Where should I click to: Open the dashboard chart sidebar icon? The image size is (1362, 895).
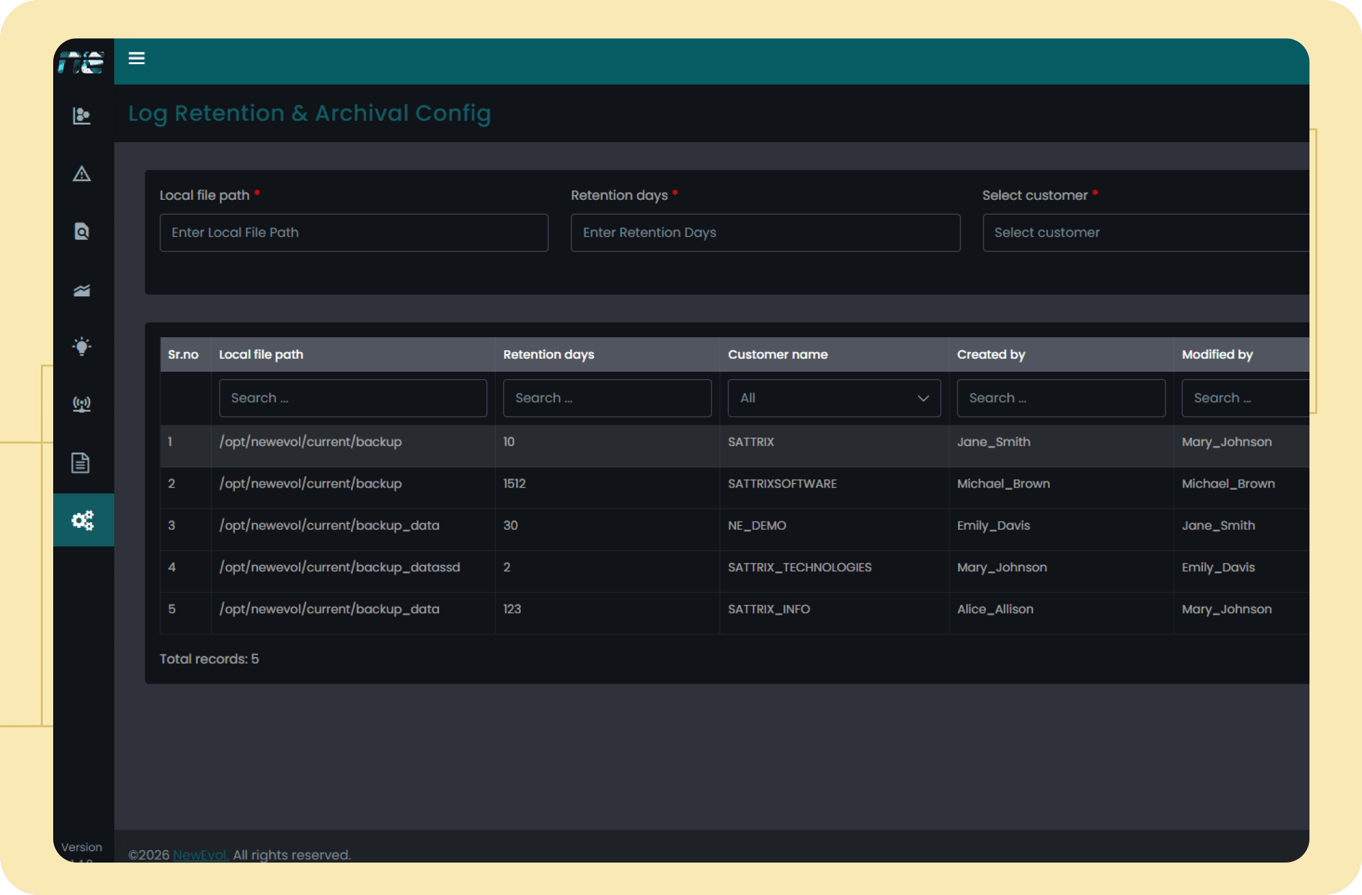pos(82,115)
